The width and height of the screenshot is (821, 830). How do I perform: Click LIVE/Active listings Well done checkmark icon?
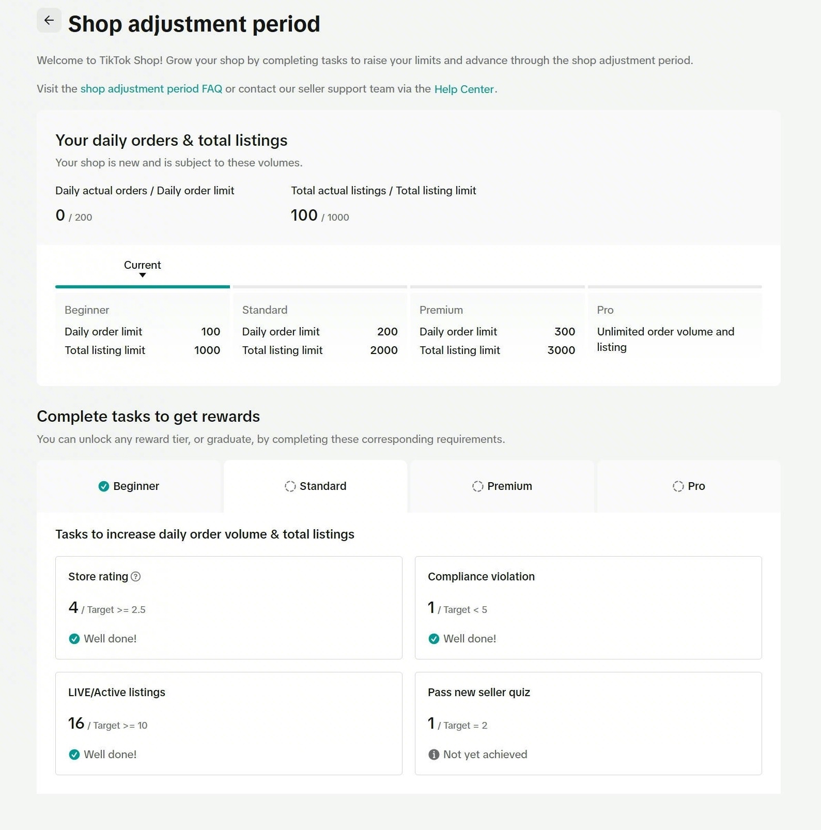[74, 755]
